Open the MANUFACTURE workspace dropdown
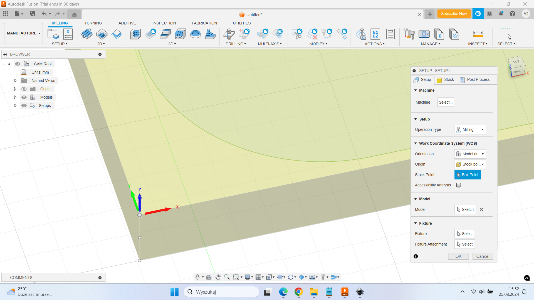This screenshot has width=534, height=300. click(23, 33)
